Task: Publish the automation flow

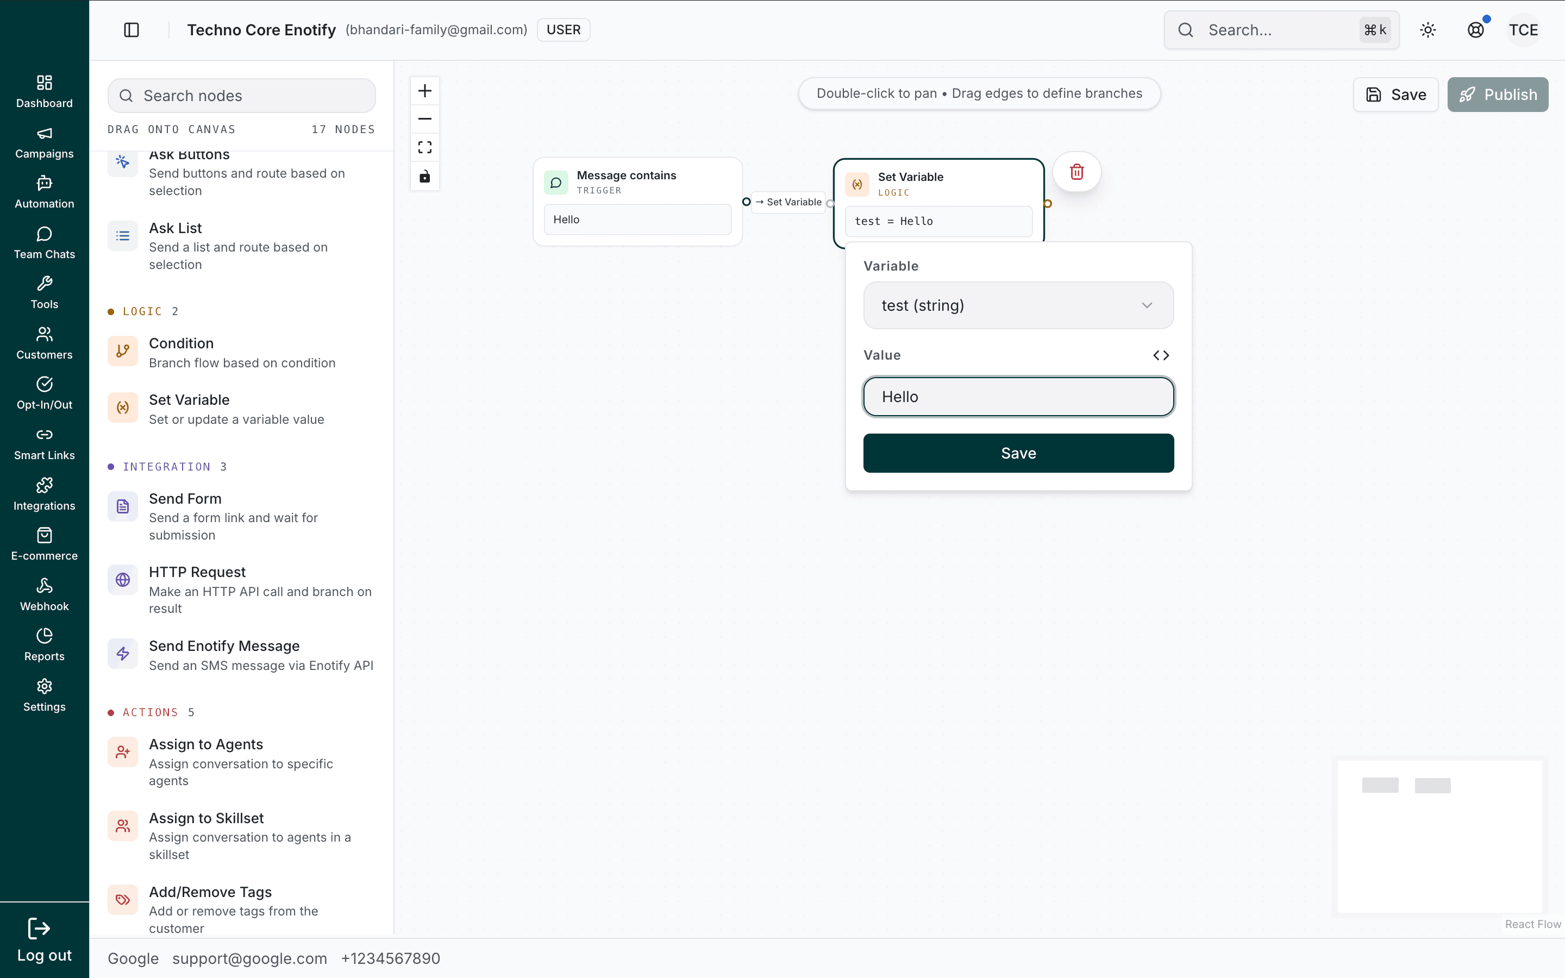Action: click(1498, 95)
